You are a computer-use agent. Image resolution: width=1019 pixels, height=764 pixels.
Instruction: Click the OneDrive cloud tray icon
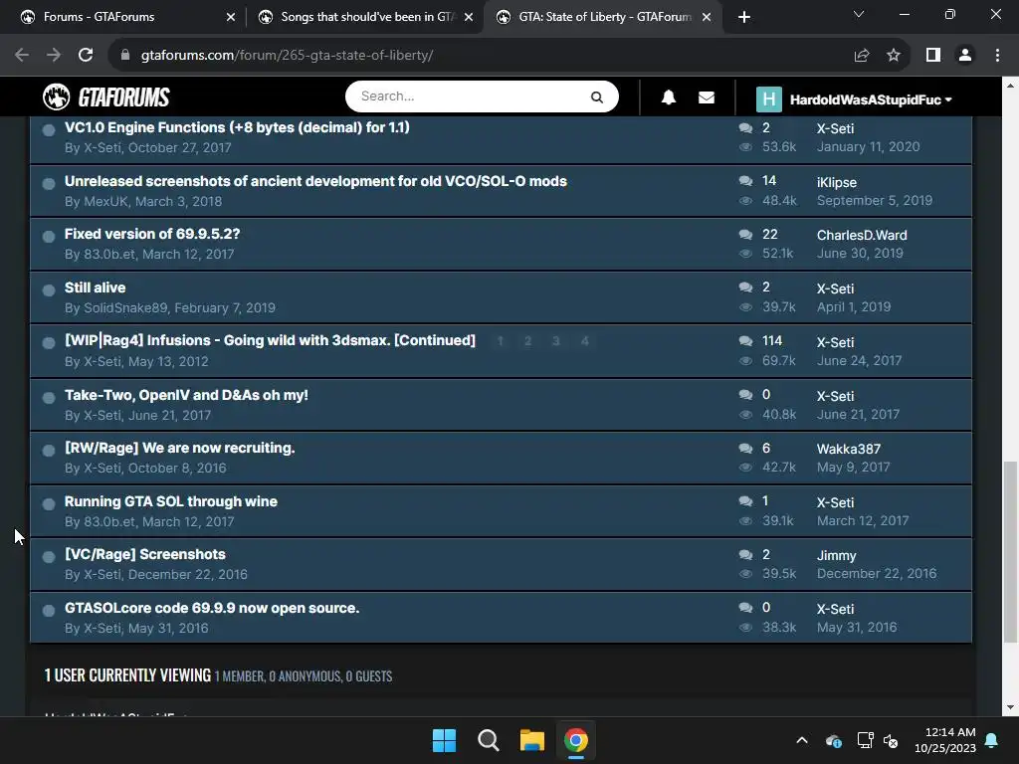(x=833, y=740)
